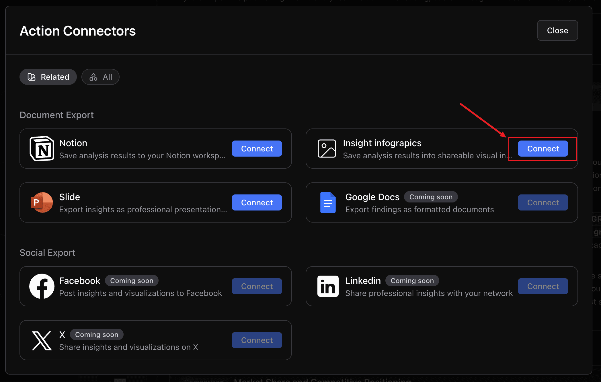Click the Notion logo icon
601x382 pixels.
point(42,149)
